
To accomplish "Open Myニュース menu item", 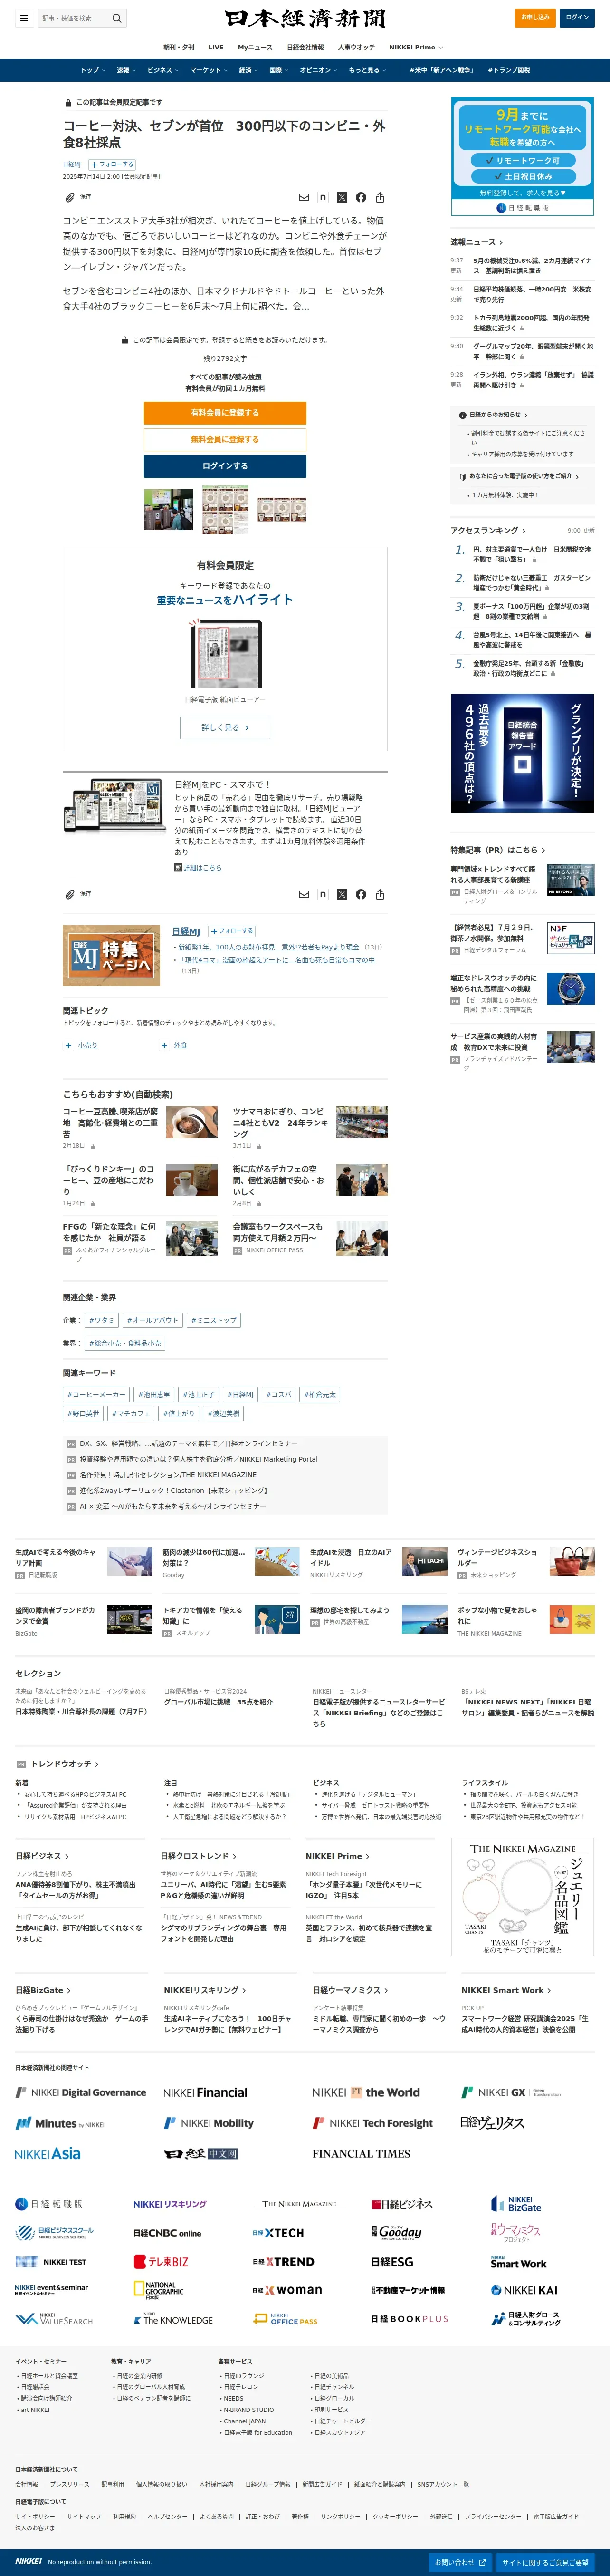I will (x=254, y=47).
